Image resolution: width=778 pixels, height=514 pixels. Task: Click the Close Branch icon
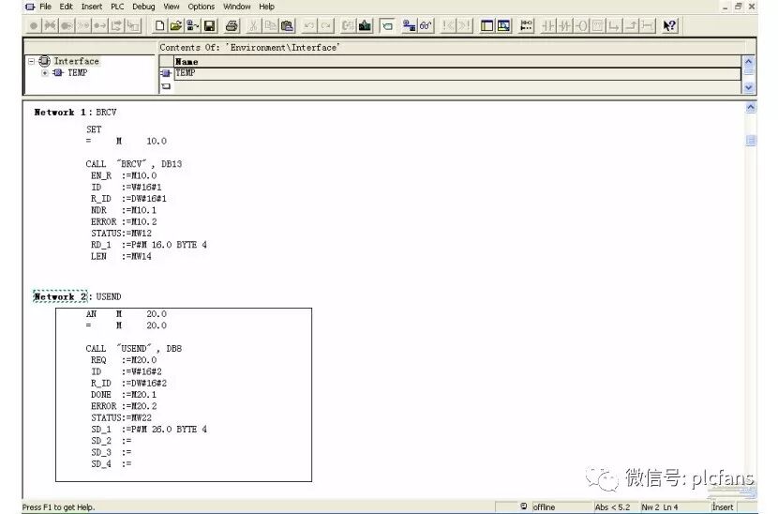[x=630, y=25]
